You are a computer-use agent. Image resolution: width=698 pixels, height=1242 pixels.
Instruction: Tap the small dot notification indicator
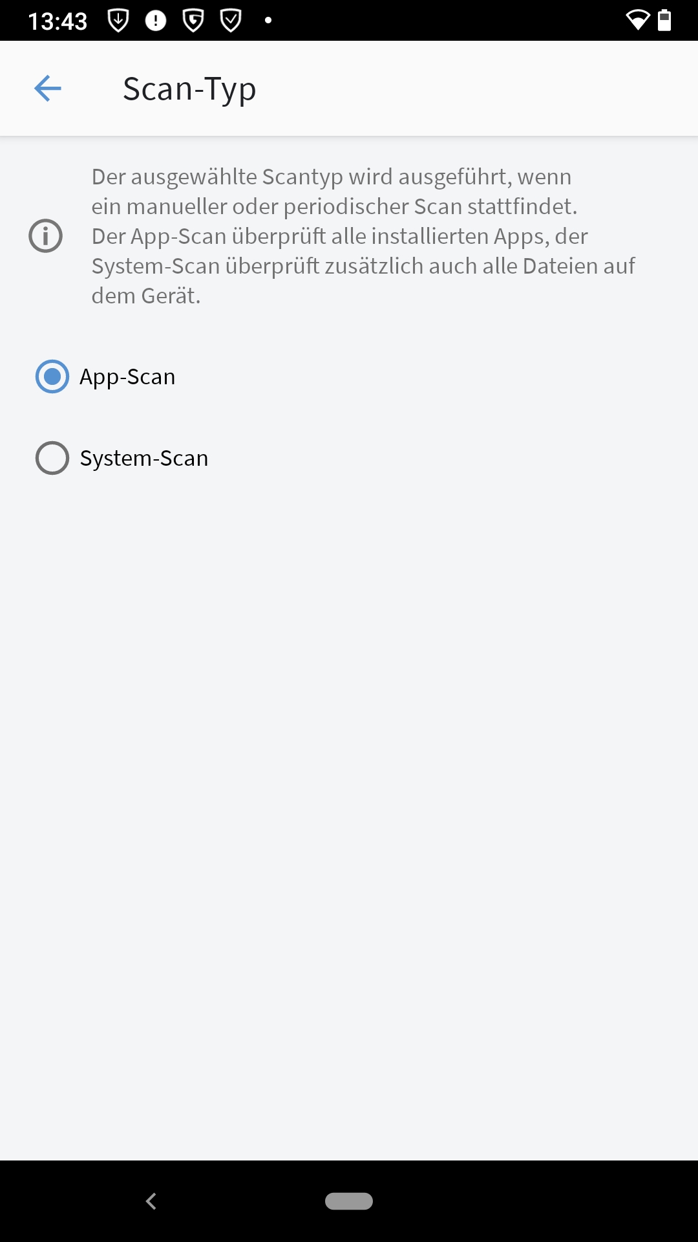tap(268, 21)
